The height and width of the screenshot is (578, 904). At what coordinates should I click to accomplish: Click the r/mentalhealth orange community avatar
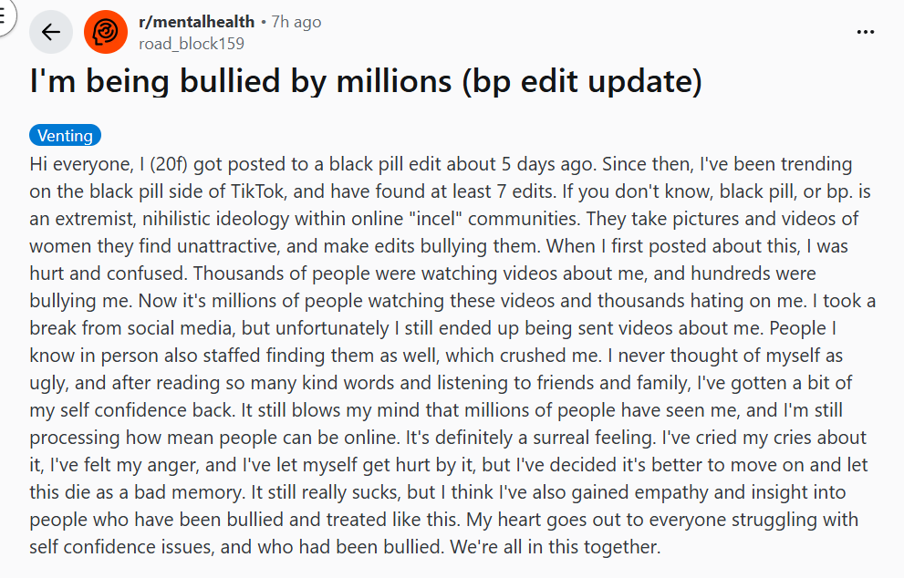(x=106, y=33)
